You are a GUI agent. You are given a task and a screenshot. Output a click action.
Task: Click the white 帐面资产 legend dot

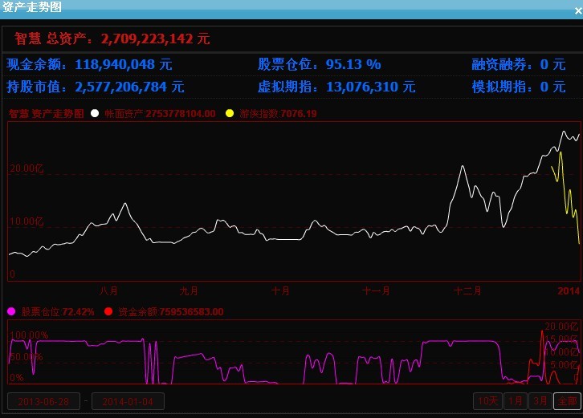(x=95, y=114)
